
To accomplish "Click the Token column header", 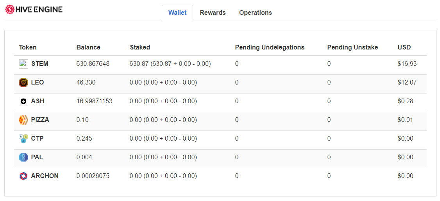I will [x=28, y=47].
